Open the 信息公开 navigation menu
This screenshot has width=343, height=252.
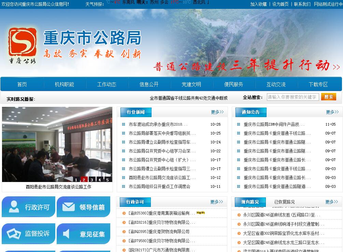[149, 84]
